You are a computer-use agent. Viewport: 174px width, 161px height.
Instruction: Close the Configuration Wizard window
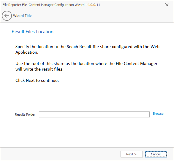(167, 5)
